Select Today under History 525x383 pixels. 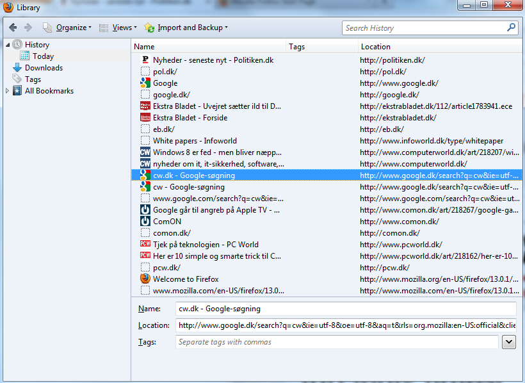pyautogui.click(x=43, y=56)
